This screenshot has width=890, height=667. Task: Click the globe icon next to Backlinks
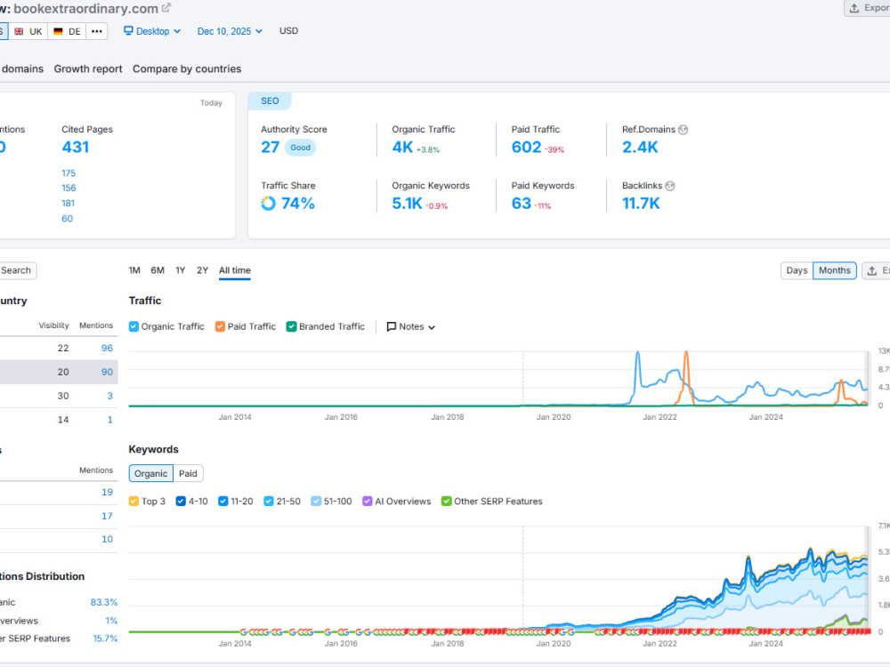click(670, 186)
